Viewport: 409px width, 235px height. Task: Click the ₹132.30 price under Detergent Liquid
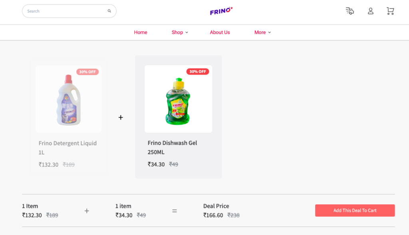(48, 165)
